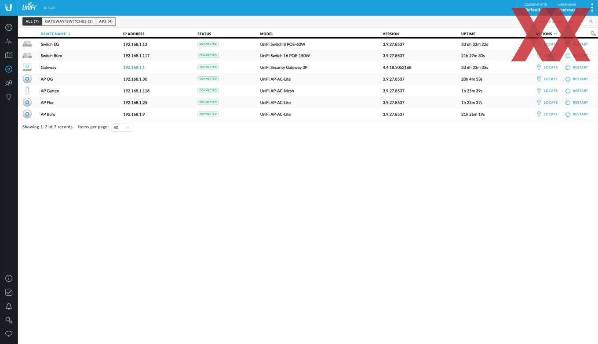This screenshot has height=344, width=598.
Task: Locate the AP Flur access point
Action: [x=547, y=102]
